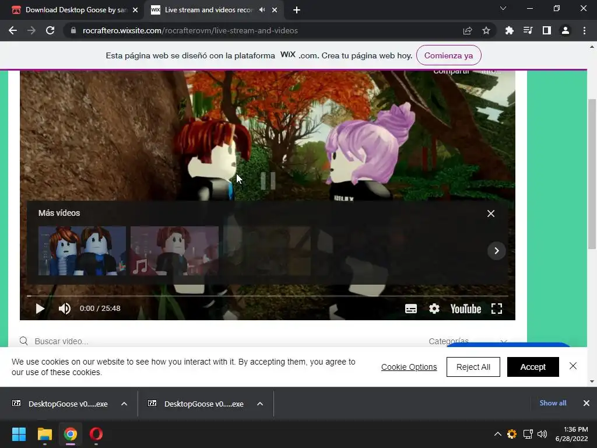This screenshot has height=448, width=597.
Task: Open Cookie Options link
Action: point(409,367)
